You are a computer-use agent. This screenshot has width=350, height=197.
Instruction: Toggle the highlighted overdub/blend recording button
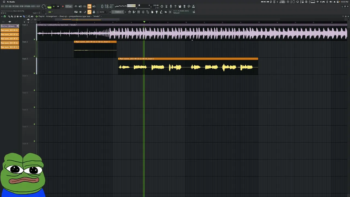[x=89, y=6]
